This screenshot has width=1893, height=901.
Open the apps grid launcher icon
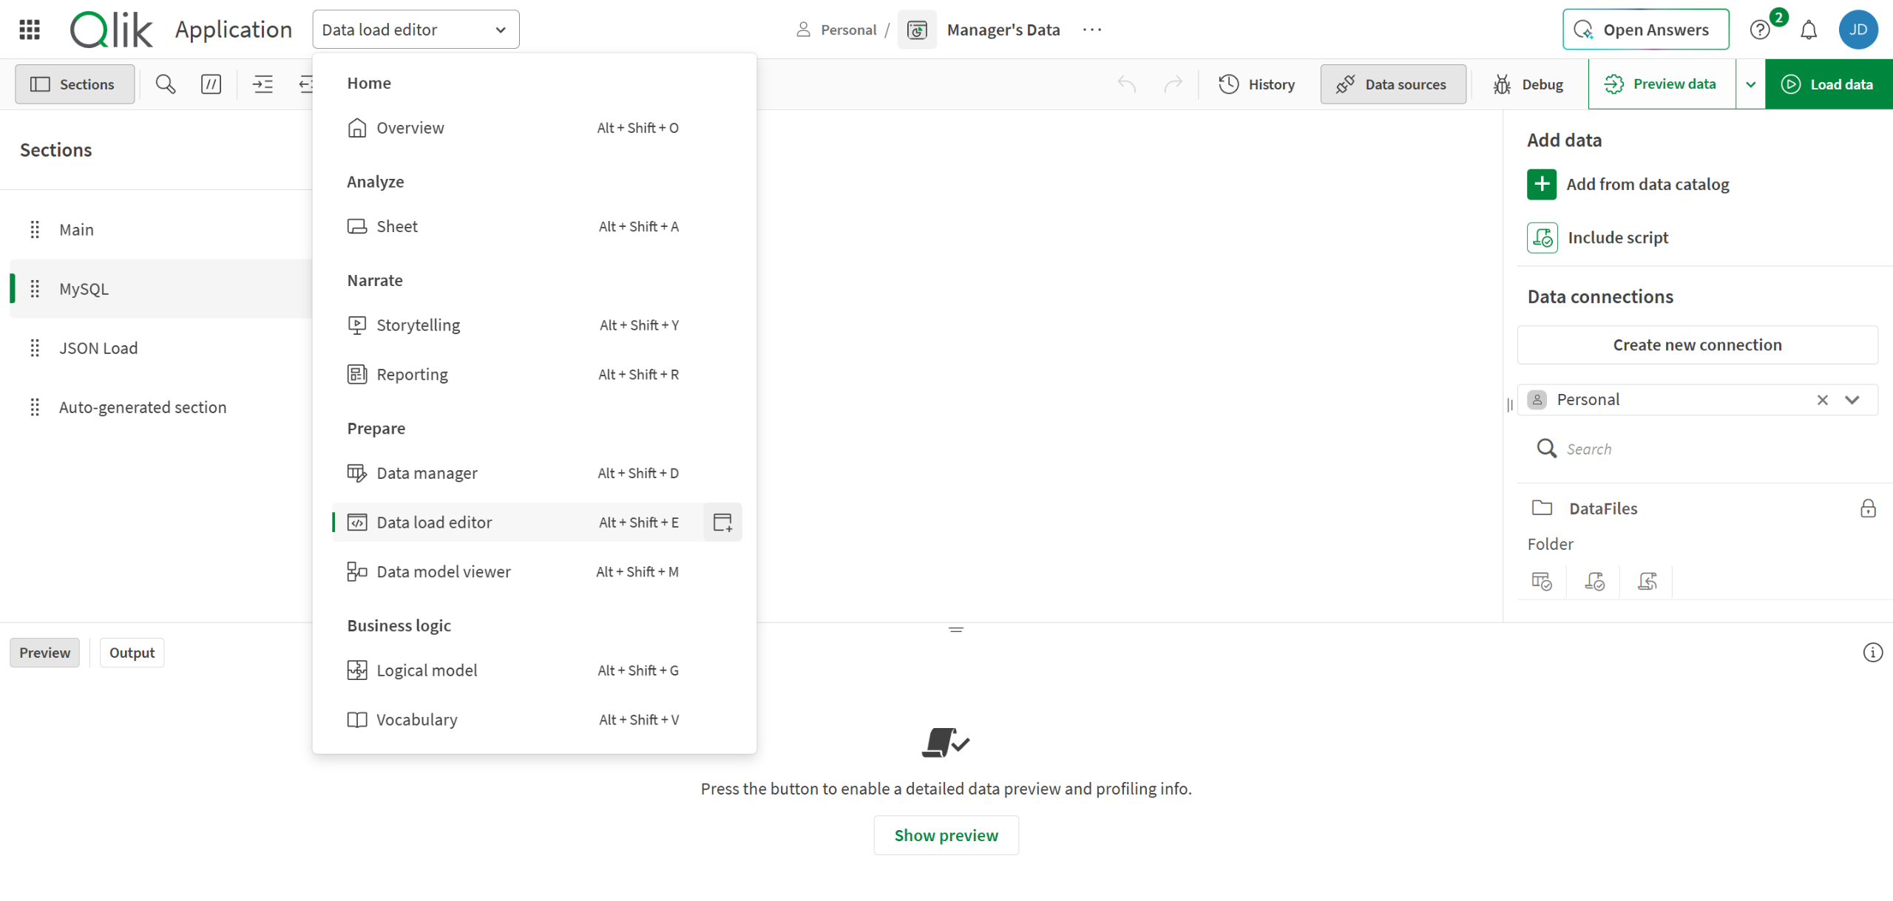click(30, 30)
